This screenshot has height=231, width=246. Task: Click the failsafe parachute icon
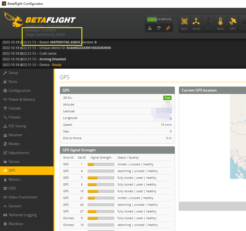(159, 28)
